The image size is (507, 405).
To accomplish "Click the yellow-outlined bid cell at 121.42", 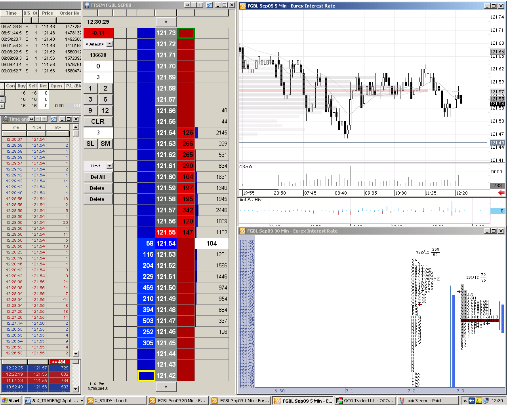I will (x=146, y=375).
